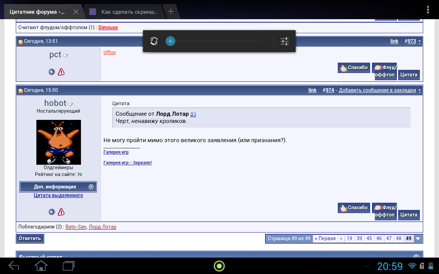Report hobot's post via the warning icon

[61, 212]
